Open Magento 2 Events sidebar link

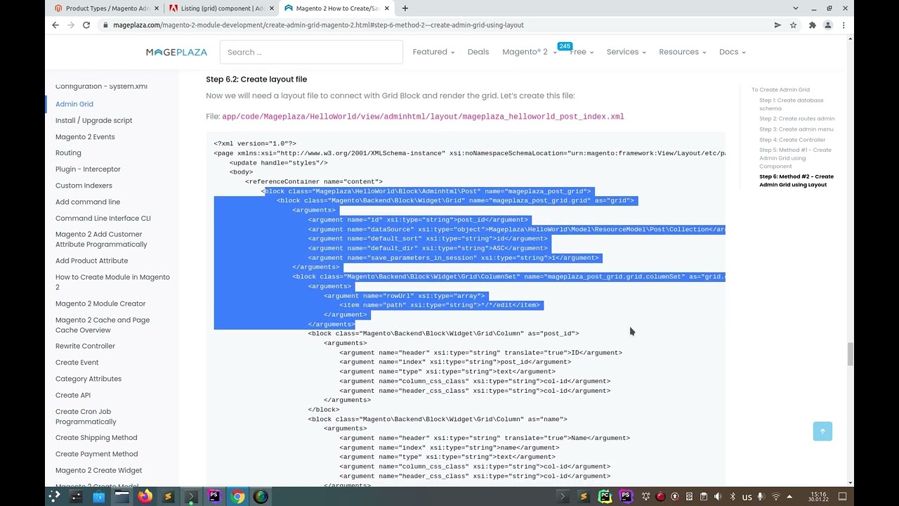(x=85, y=137)
